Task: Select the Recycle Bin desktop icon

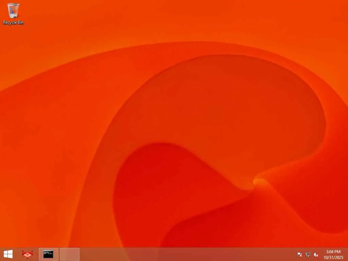Action: (13, 14)
